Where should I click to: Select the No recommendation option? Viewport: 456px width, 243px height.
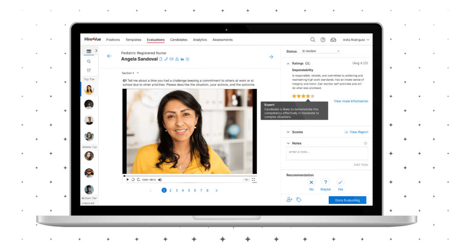coord(311,183)
